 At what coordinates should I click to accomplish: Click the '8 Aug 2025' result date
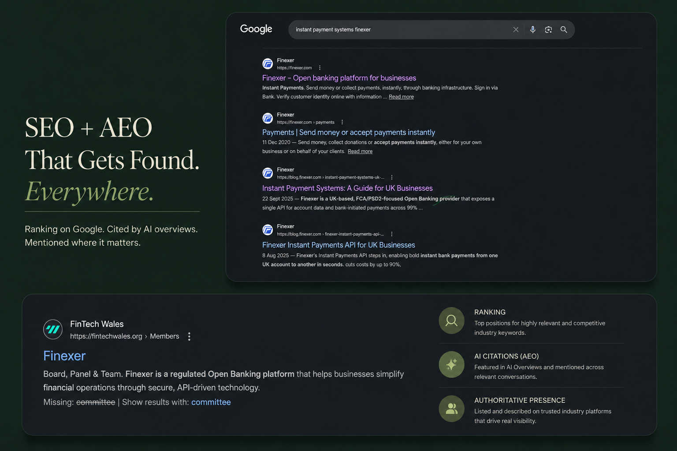[275, 256]
